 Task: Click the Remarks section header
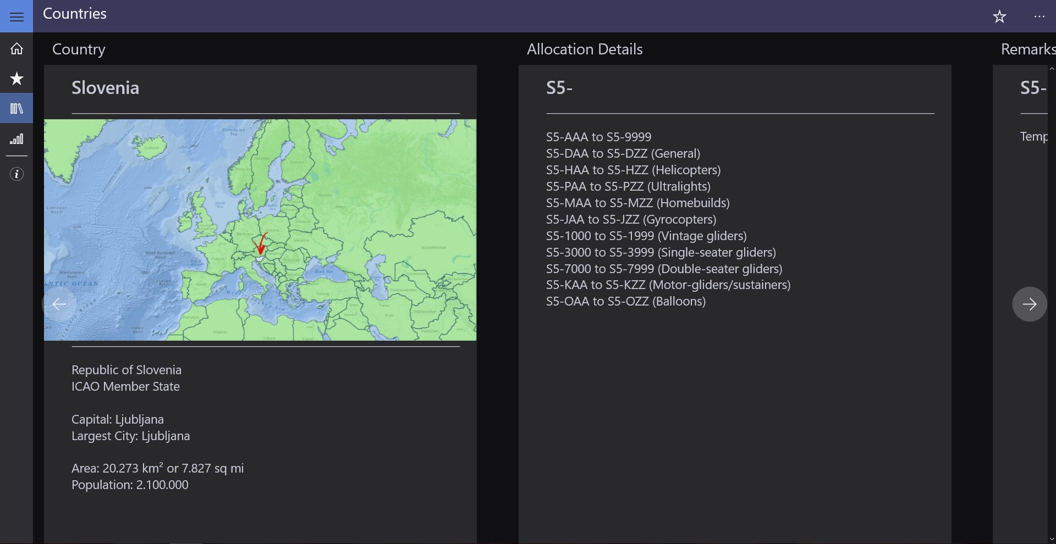point(1027,49)
